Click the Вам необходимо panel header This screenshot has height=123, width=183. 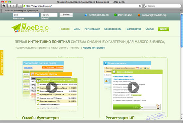137,72
